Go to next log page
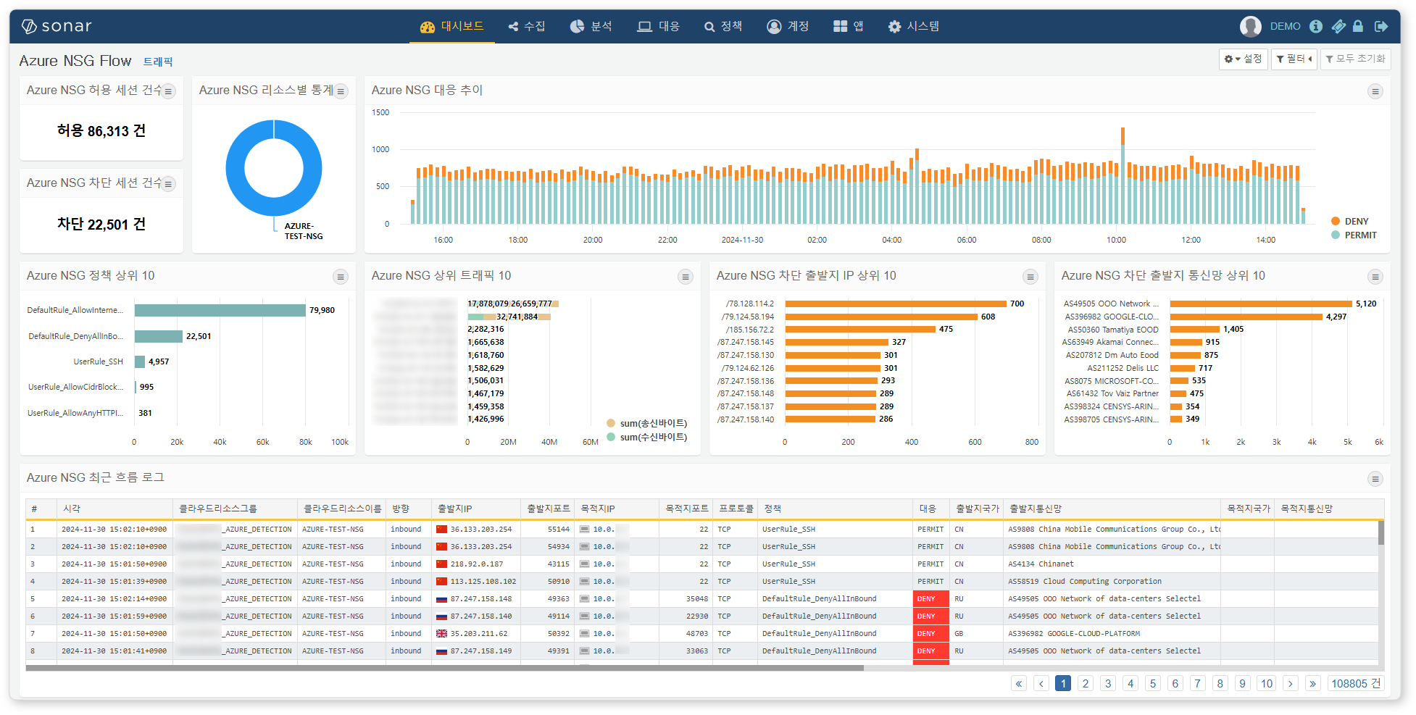The height and width of the screenshot is (715, 1416). tap(1290, 684)
